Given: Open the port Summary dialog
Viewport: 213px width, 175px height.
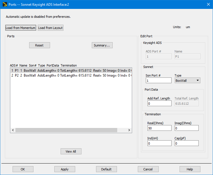Looking at the screenshot, I should 102,45.
